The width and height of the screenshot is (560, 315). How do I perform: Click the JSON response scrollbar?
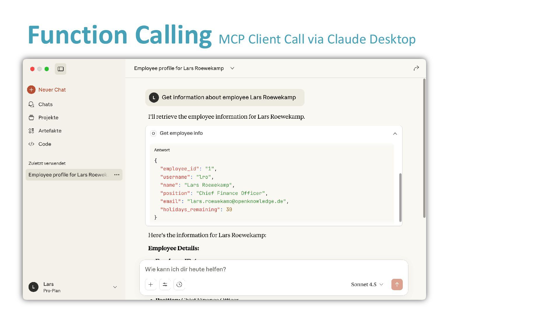point(400,197)
